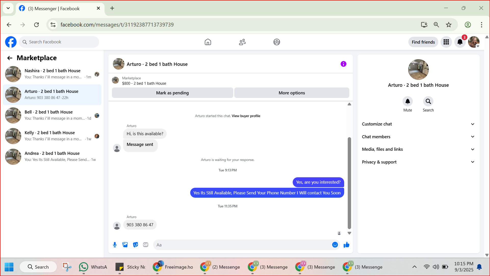The width and height of the screenshot is (490, 276).
Task: Click the 903 380 86 47 message bubble
Action: click(140, 225)
